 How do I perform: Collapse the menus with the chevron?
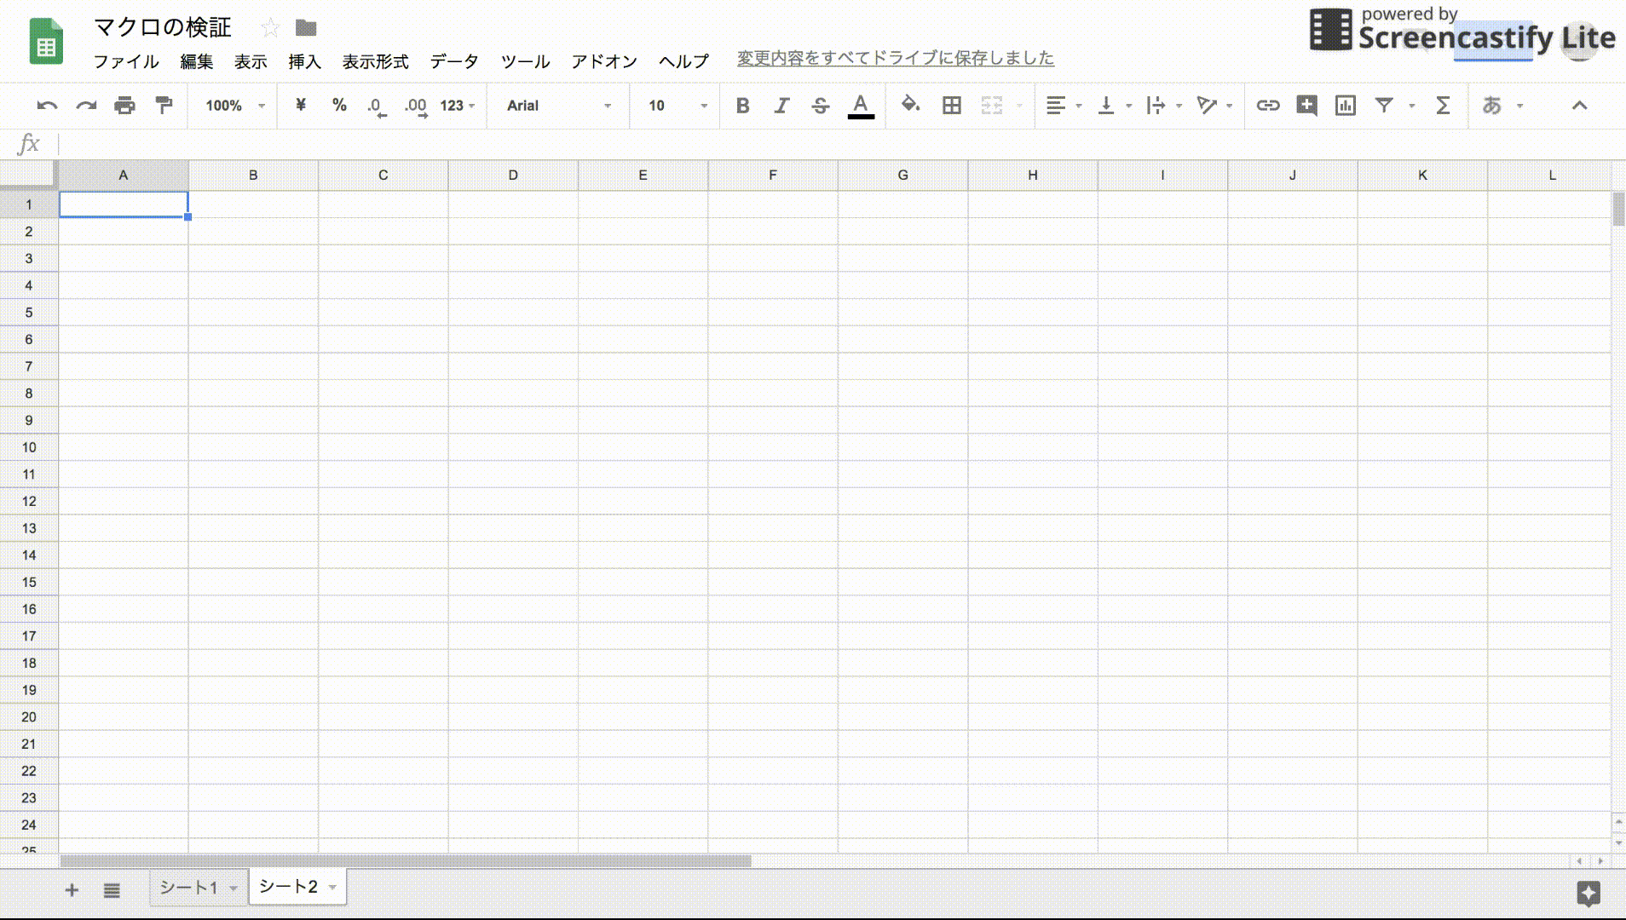[1579, 106]
